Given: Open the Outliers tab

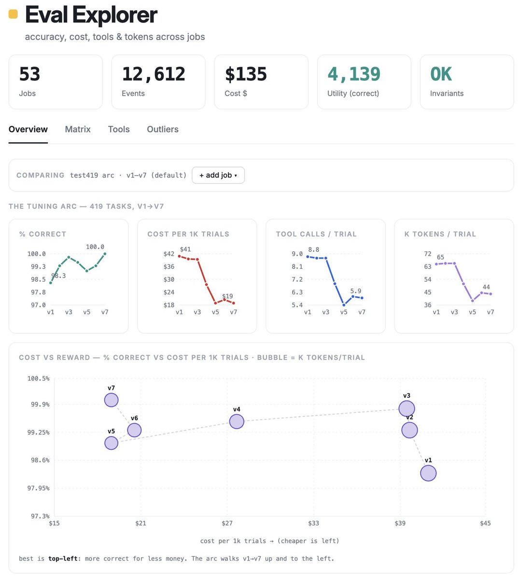Looking at the screenshot, I should tap(163, 129).
